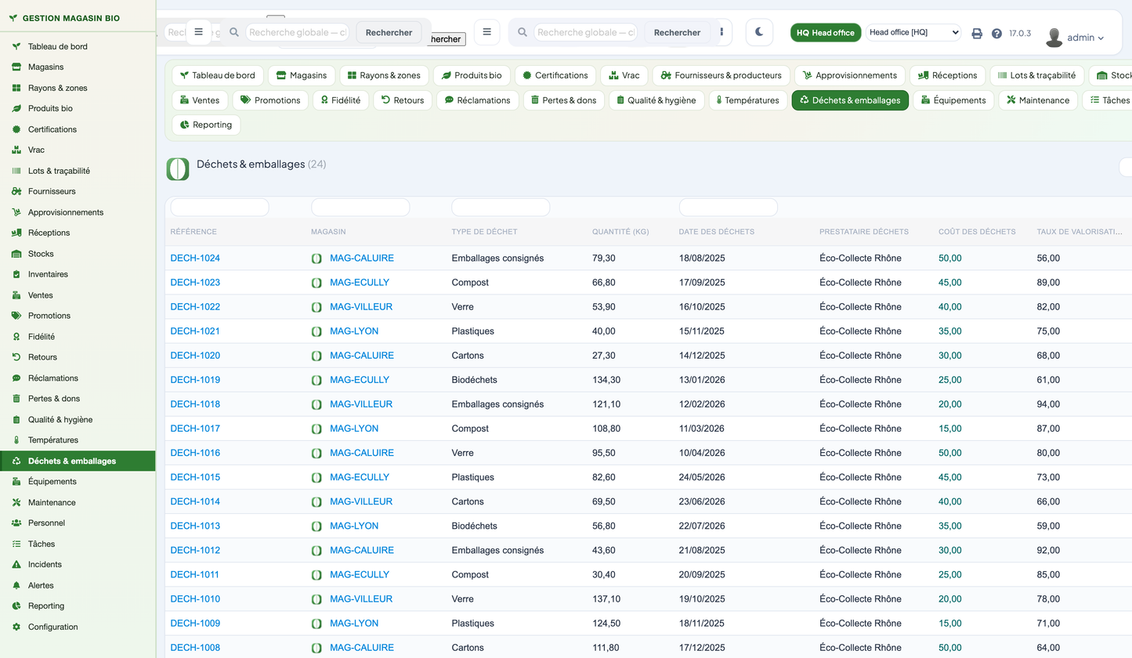Click the Personnel people icon in sidebar
This screenshot has height=658, width=1132.
(16, 522)
